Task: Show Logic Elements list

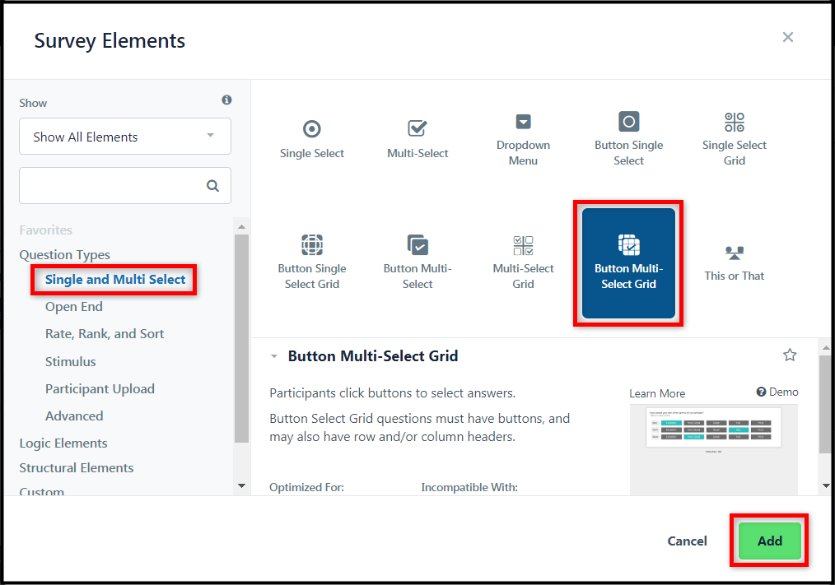Action: tap(63, 443)
